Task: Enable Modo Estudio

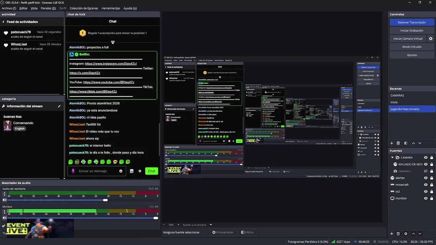Action: [x=412, y=47]
